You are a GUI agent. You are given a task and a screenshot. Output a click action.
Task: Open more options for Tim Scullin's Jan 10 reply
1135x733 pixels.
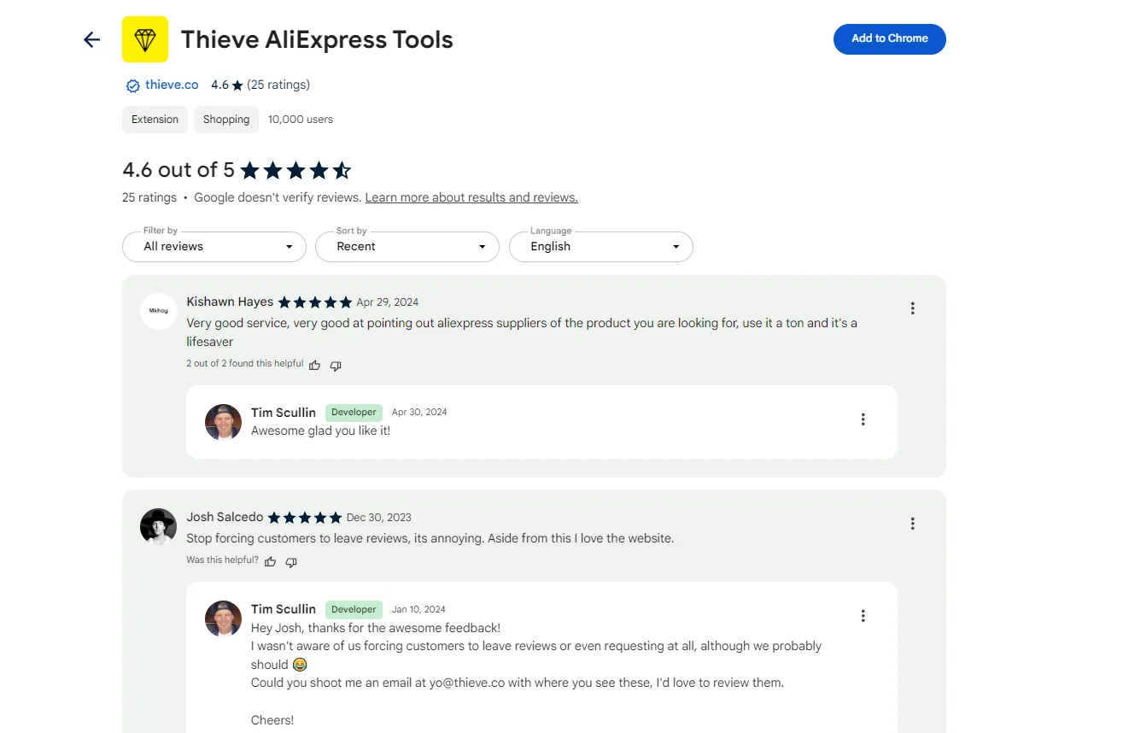click(863, 616)
